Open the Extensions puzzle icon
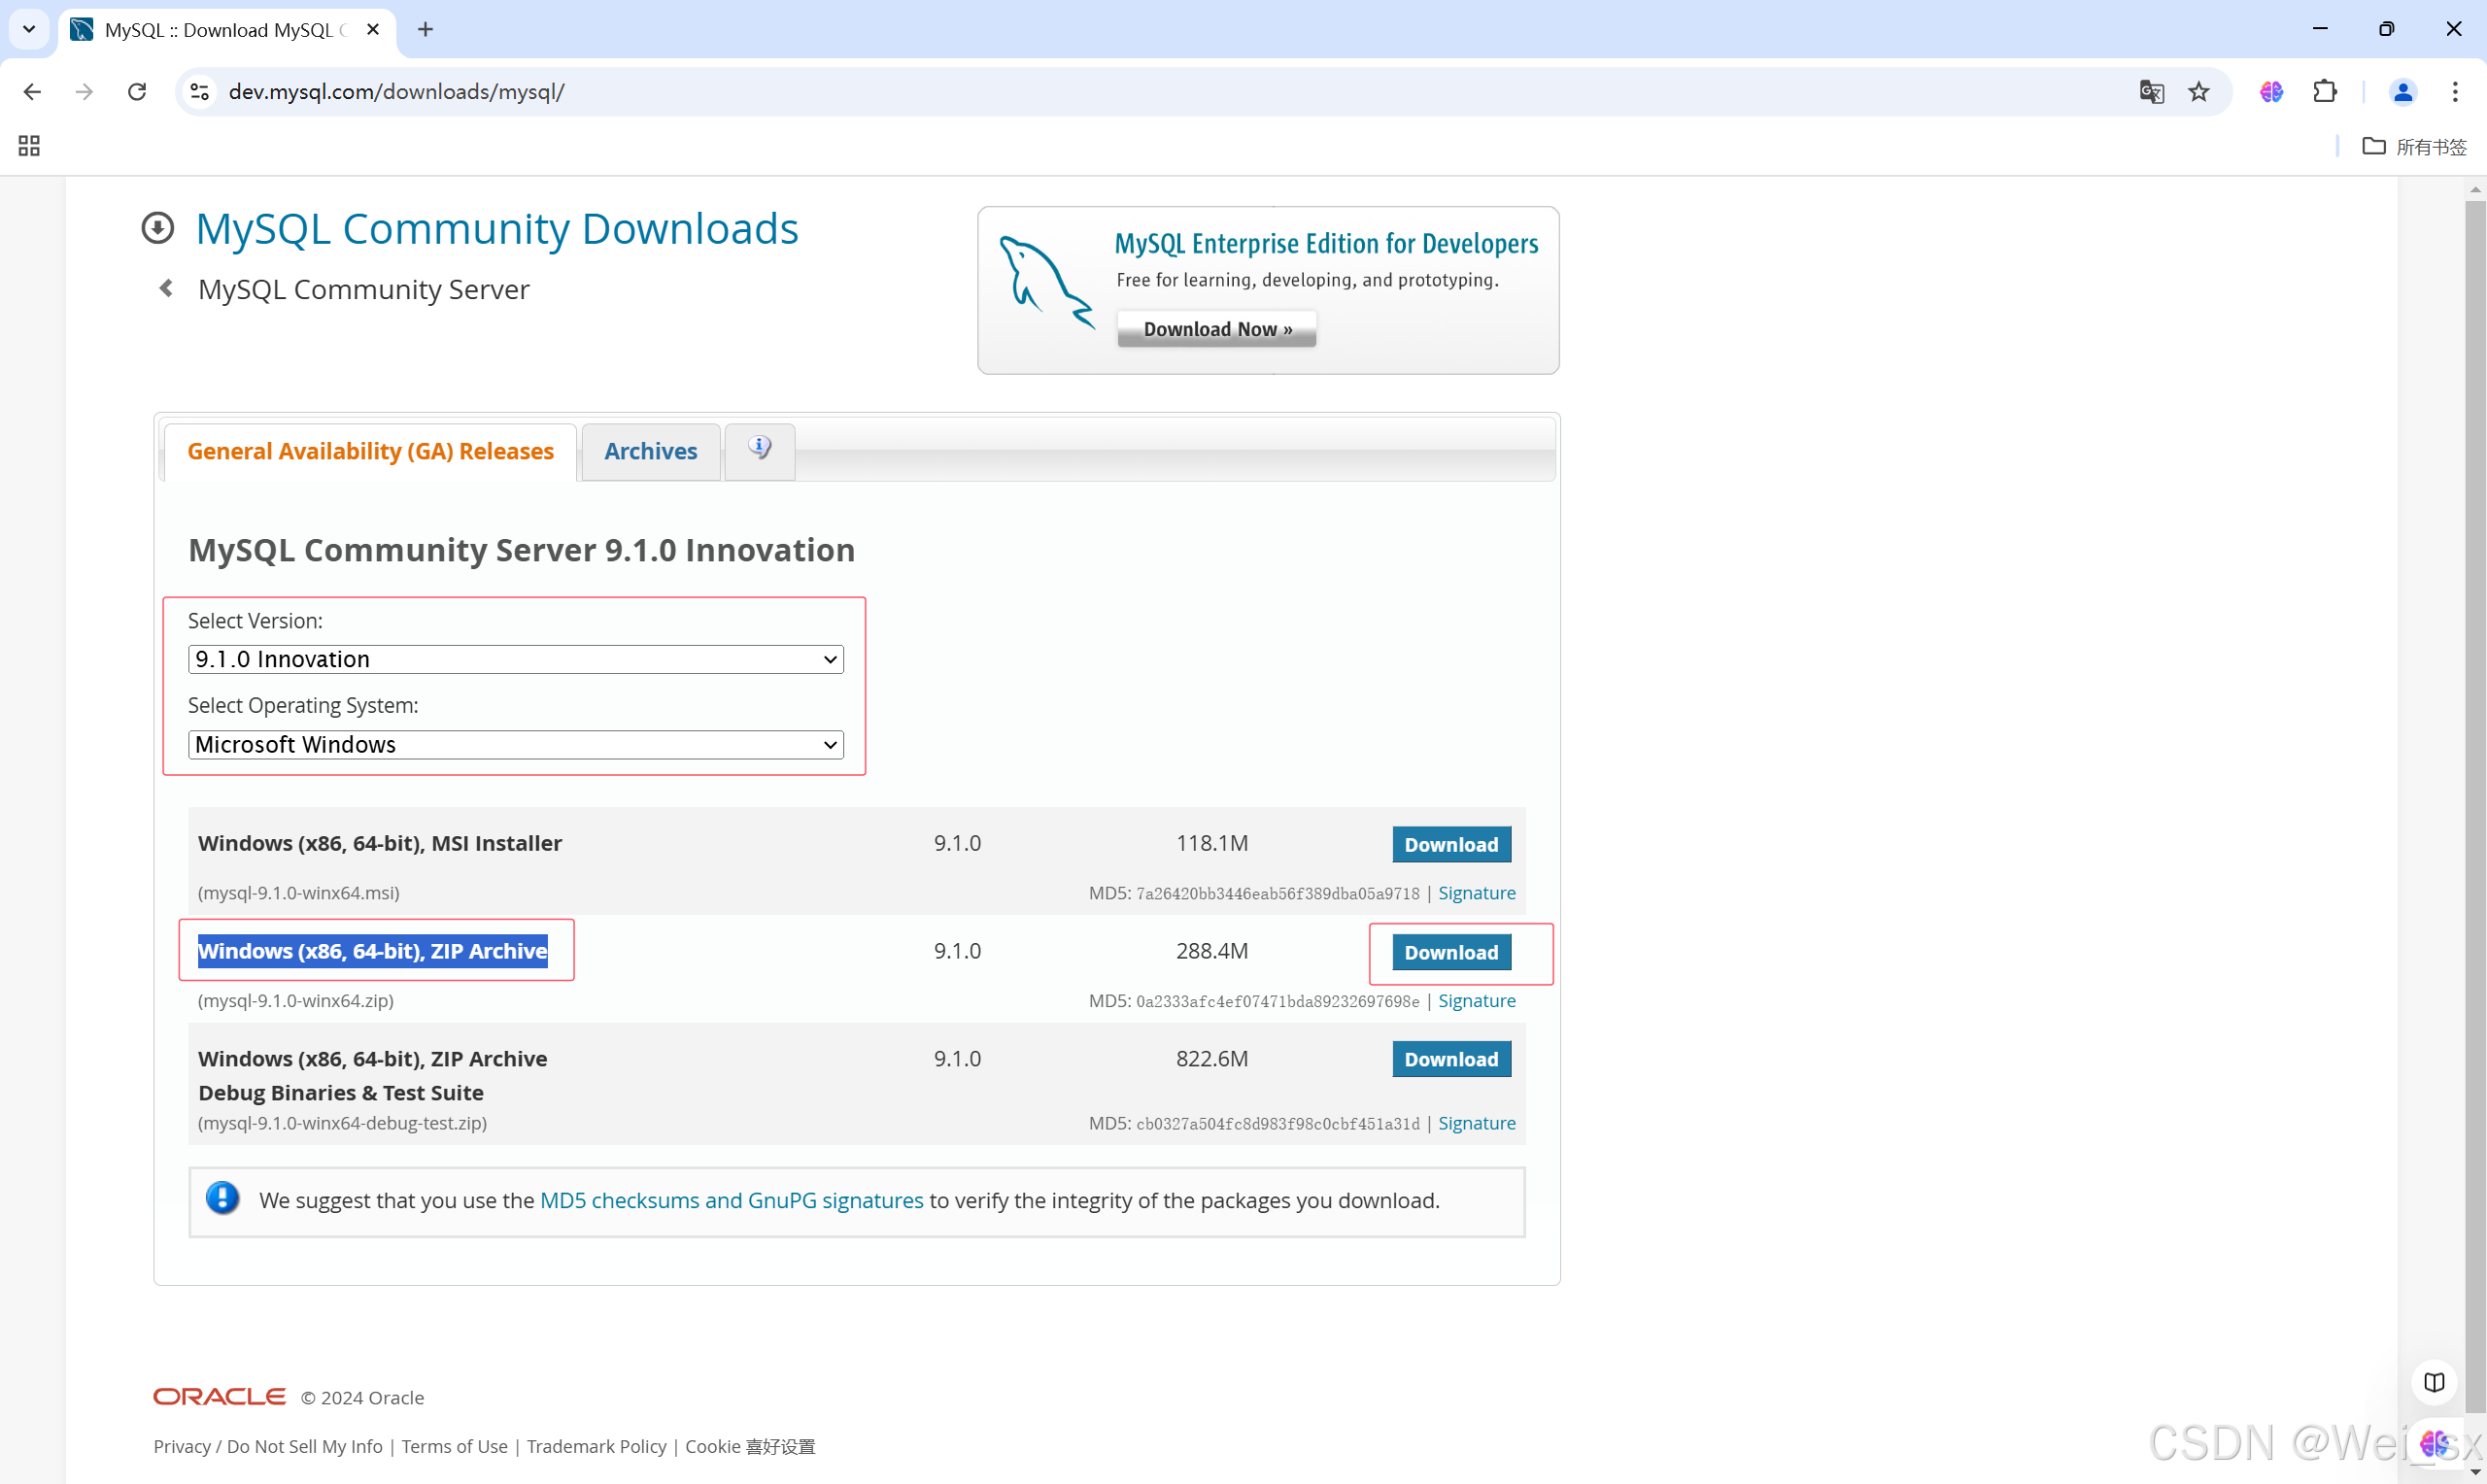This screenshot has height=1484, width=2487. pos(2325,92)
